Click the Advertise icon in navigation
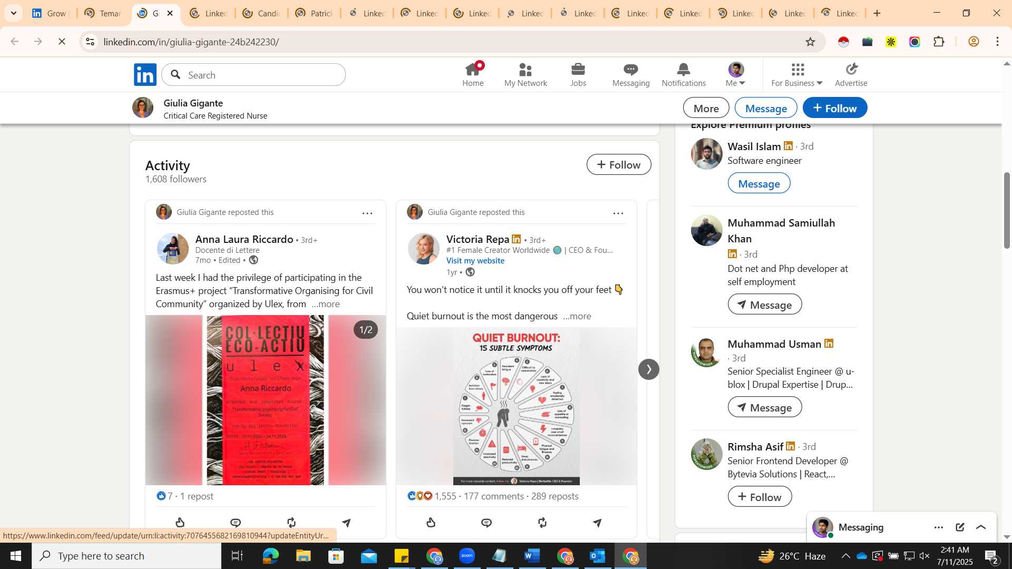The width and height of the screenshot is (1012, 569). [x=851, y=74]
